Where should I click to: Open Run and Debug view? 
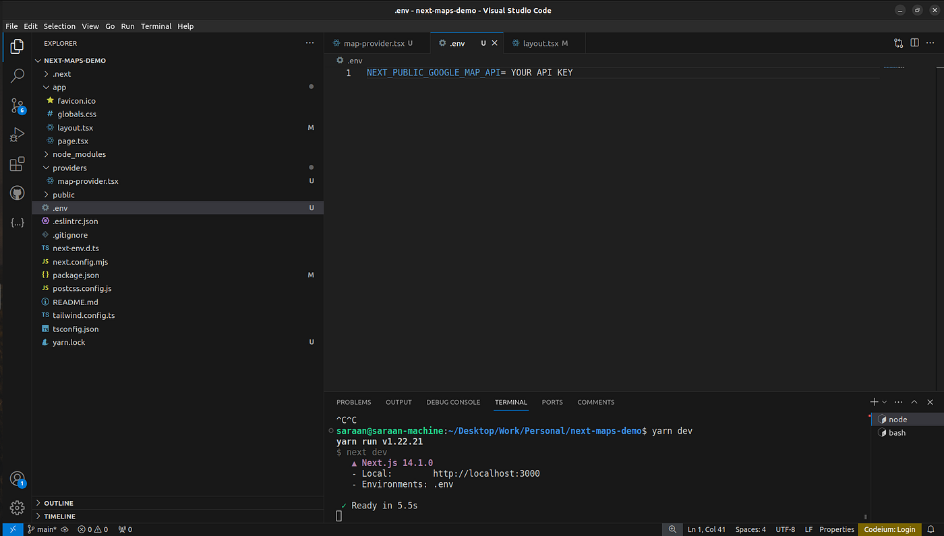[17, 135]
